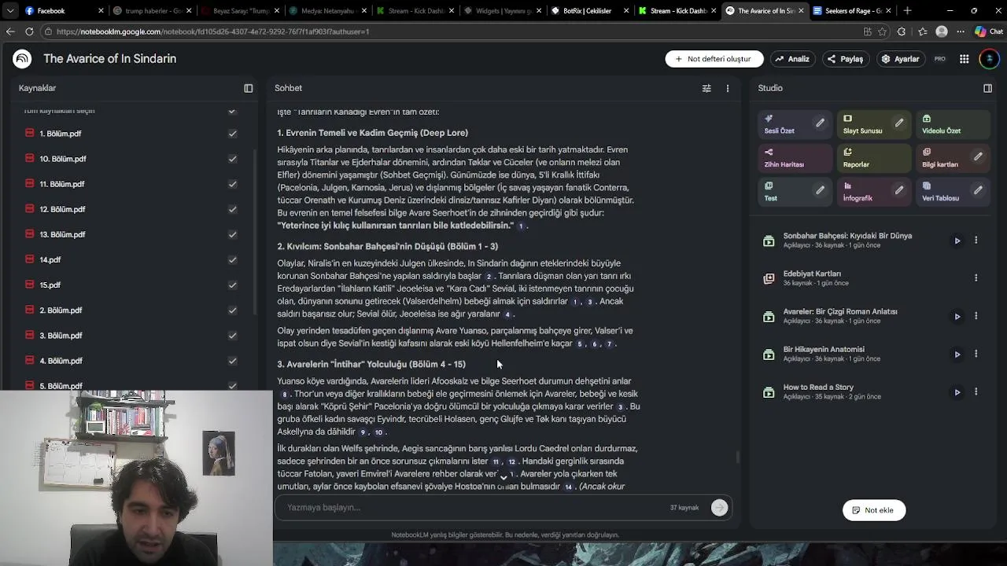Viewport: 1007px width, 566px height.
Task: Edit the İnfografik pencil icon
Action: coord(899,190)
